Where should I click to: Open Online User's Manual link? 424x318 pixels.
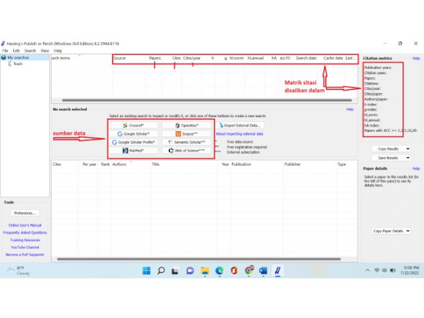tap(25, 225)
